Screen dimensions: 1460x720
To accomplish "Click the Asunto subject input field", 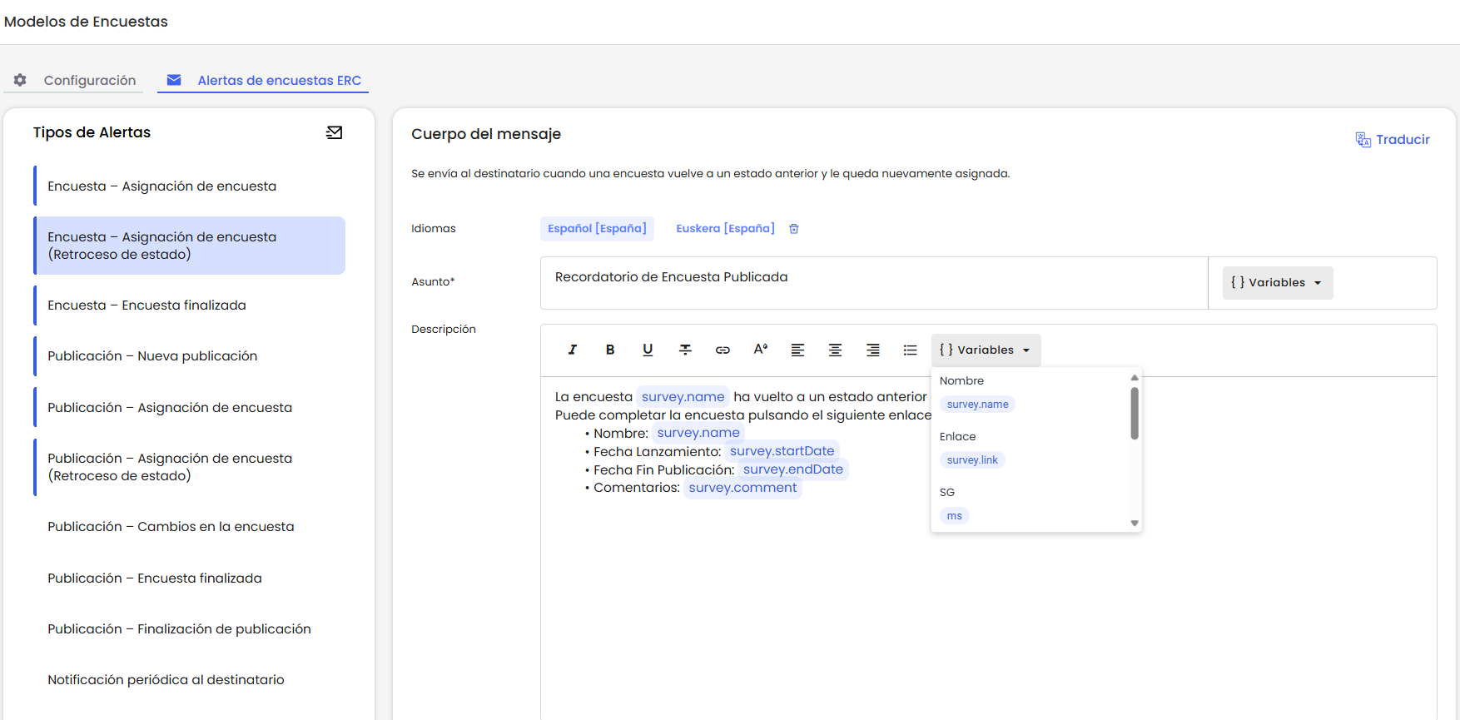I will click(x=874, y=283).
